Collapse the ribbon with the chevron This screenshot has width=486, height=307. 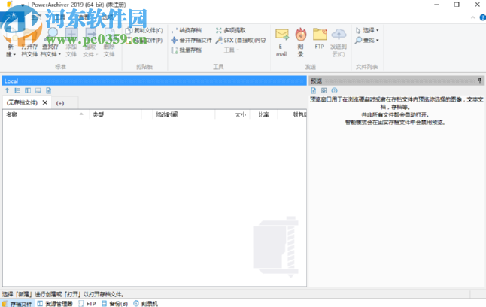(473, 17)
